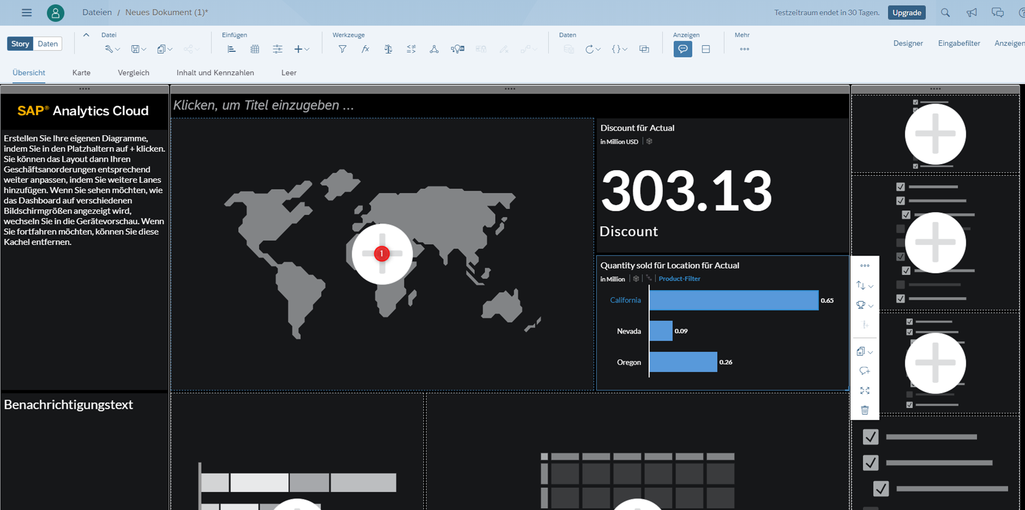Insert a chart using bar chart icon
The height and width of the screenshot is (510, 1025).
click(x=232, y=49)
